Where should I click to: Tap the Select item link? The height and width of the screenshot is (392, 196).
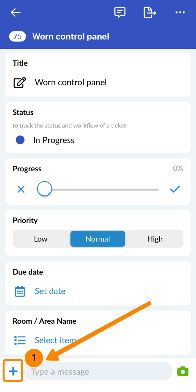[55, 340]
